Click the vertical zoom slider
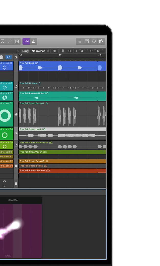The height and width of the screenshot is (266, 160). pos(82,51)
